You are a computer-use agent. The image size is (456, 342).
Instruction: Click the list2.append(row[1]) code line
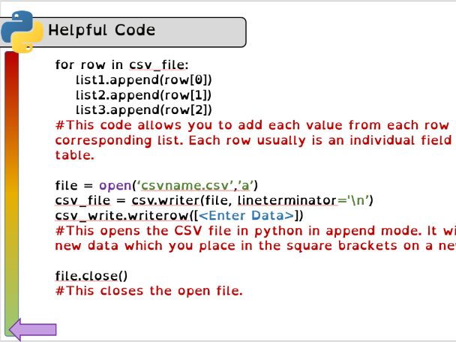(x=144, y=95)
